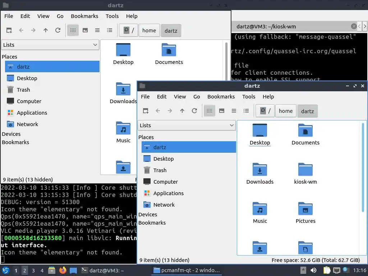Go up a folder in back window

pyautogui.click(x=46, y=30)
